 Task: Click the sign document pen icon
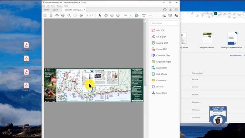coord(164,15)
